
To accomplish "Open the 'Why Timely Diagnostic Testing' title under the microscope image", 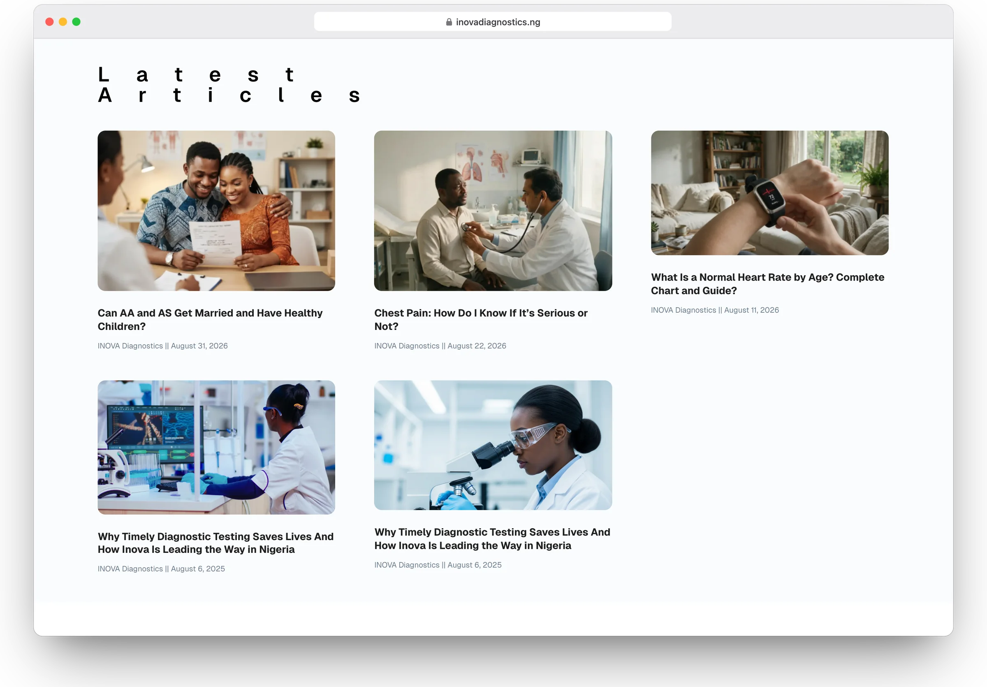I will 492,538.
